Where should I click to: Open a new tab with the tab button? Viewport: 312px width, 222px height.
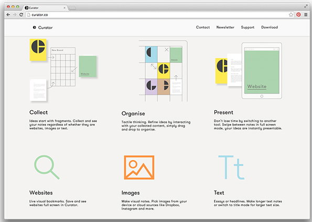tap(72, 8)
